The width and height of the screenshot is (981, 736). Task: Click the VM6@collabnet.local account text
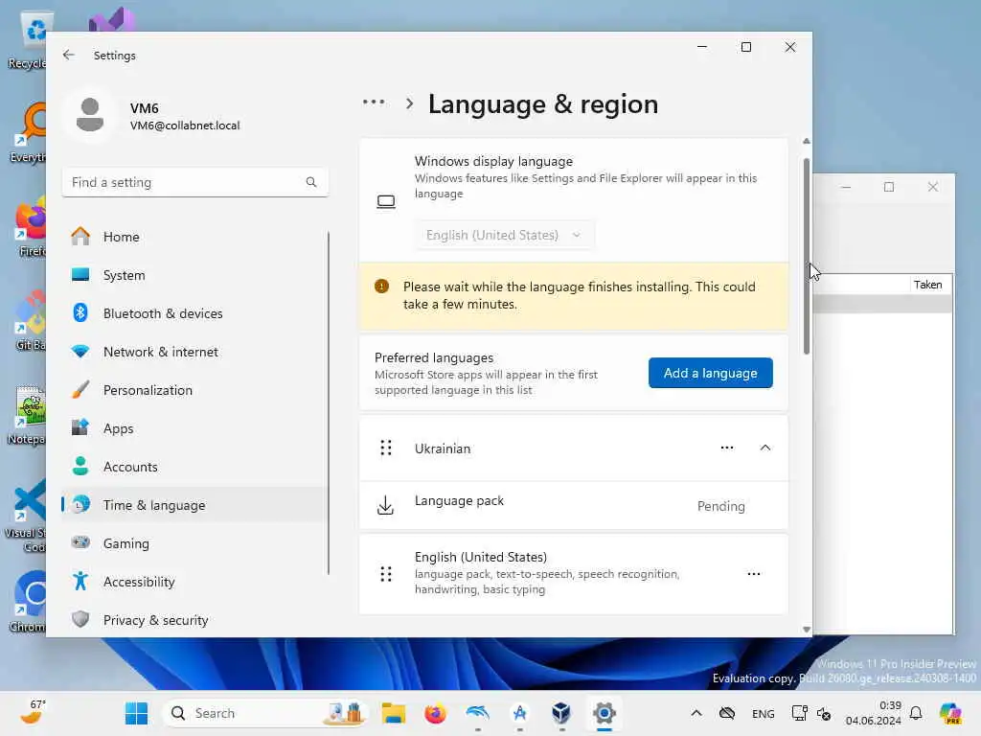point(185,126)
